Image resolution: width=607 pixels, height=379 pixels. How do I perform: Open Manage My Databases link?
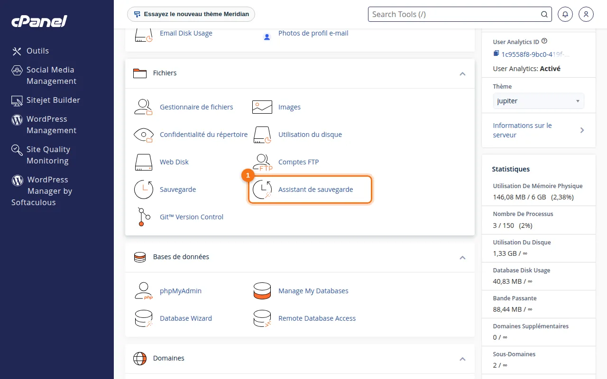(313, 291)
